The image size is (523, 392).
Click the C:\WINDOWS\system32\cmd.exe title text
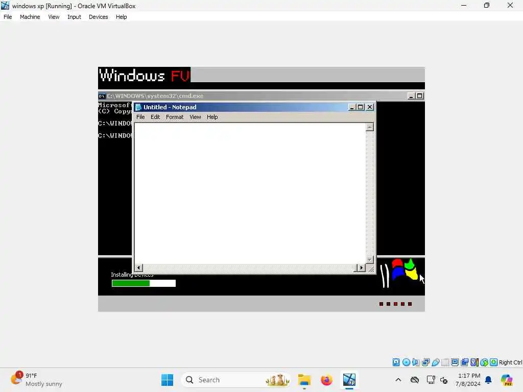[x=155, y=96]
